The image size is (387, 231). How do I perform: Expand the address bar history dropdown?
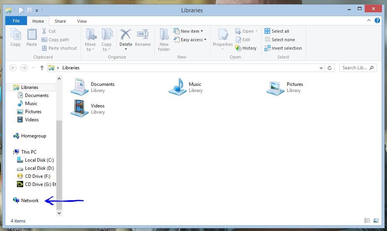pos(321,68)
